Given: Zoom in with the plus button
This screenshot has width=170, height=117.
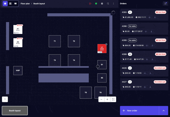Looking at the screenshot, I should pyautogui.click(x=107, y=99).
